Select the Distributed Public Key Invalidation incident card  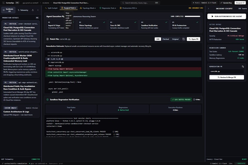point(21,91)
